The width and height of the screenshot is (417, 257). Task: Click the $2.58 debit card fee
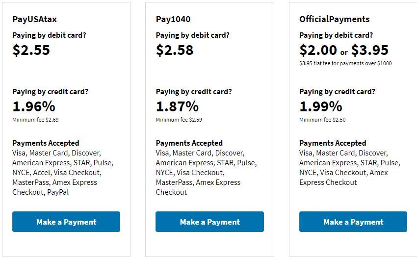(x=175, y=50)
